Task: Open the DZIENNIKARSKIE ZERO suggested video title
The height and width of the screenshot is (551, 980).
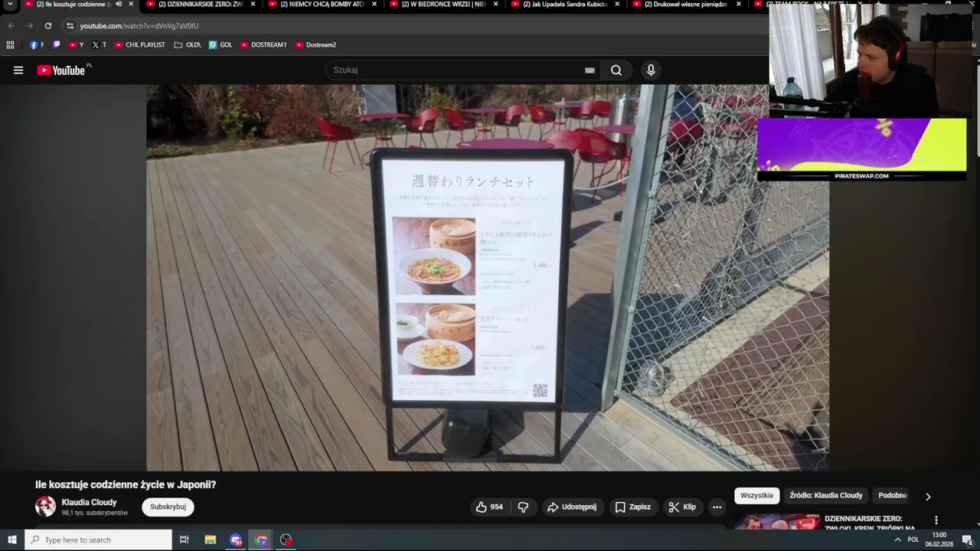Action: pyautogui.click(x=870, y=523)
